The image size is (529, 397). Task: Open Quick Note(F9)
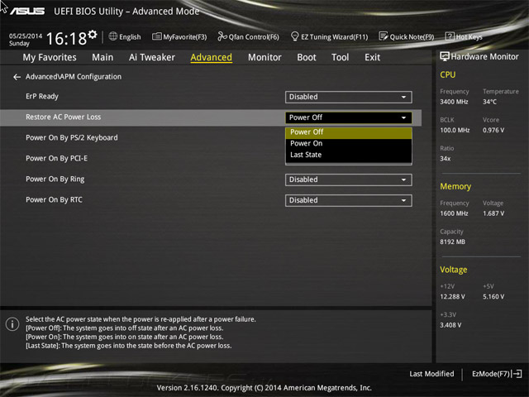click(407, 36)
